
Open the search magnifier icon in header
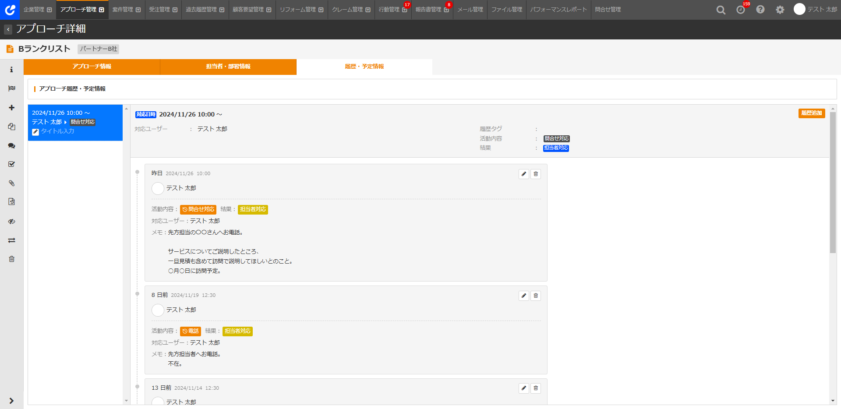(721, 10)
